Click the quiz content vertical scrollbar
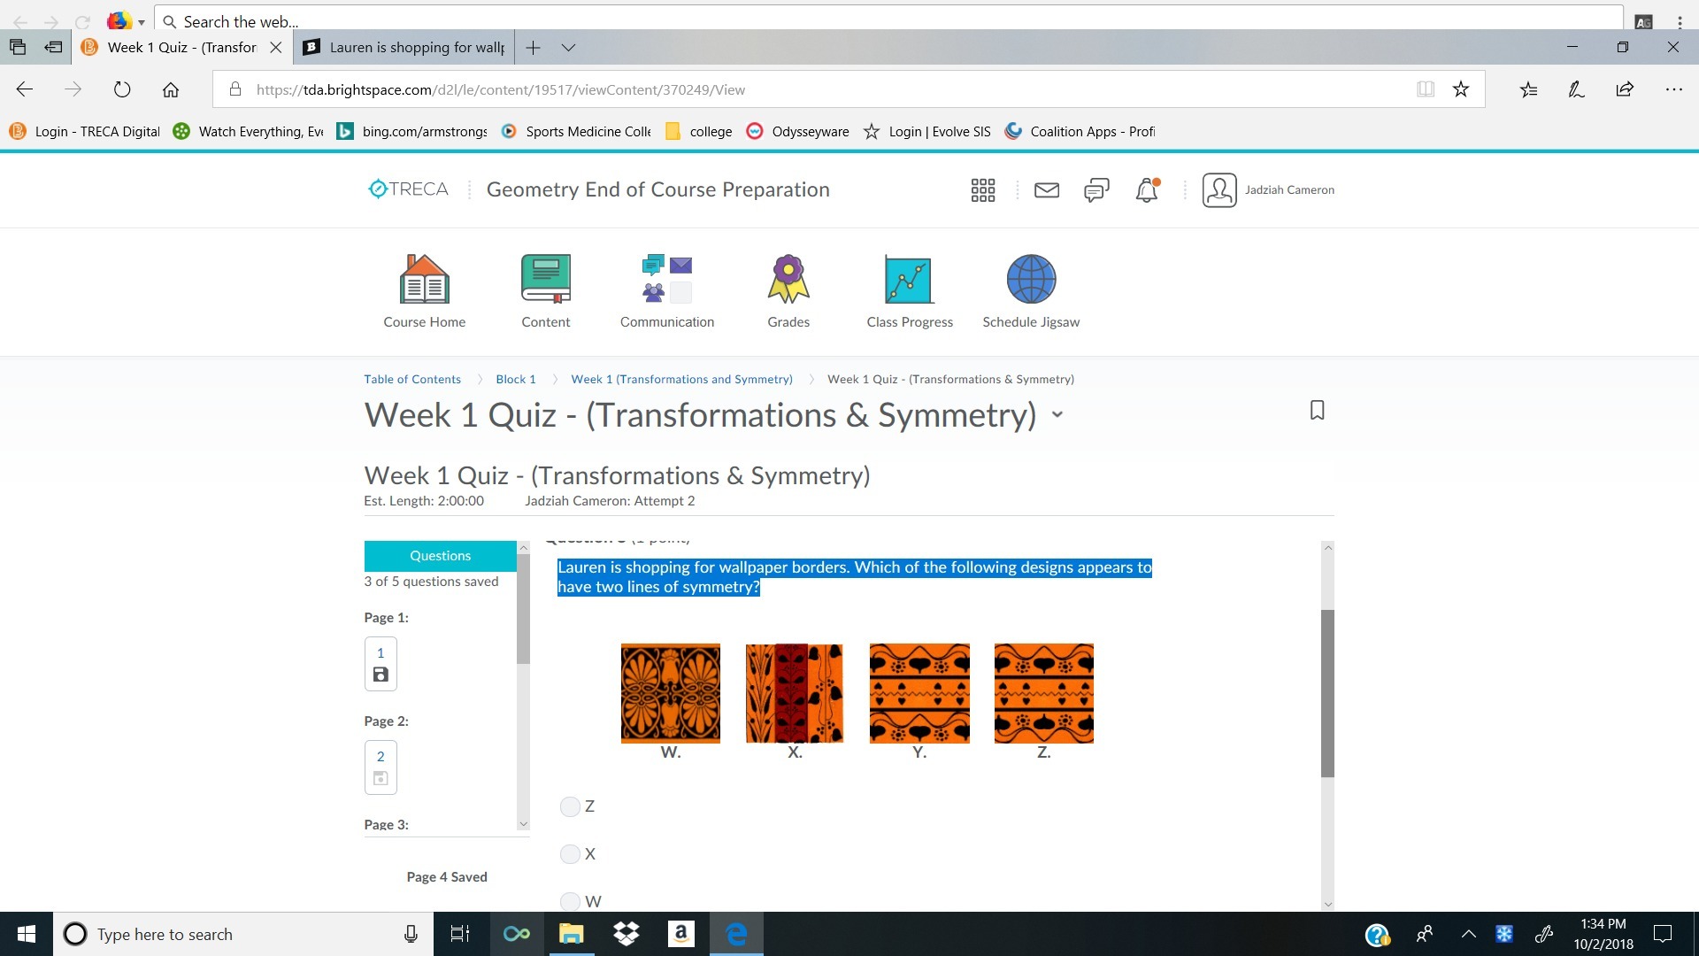 tap(1327, 692)
